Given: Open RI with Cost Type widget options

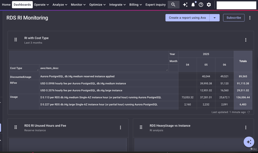Looking at the screenshot, I should (246, 40).
